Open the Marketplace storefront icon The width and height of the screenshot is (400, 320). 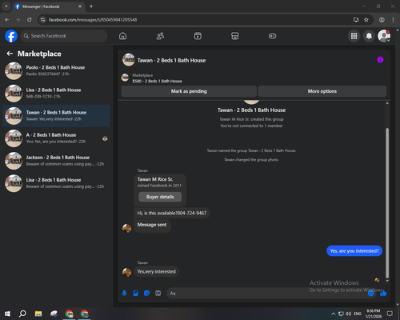point(235,36)
